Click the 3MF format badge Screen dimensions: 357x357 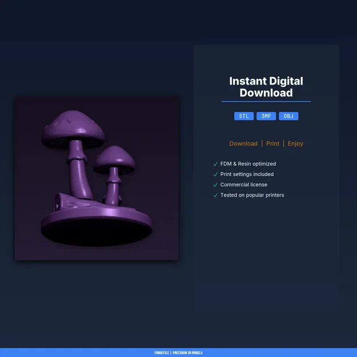tap(266, 116)
